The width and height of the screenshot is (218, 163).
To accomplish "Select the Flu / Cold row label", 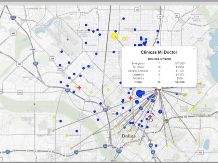I will pos(138,67).
